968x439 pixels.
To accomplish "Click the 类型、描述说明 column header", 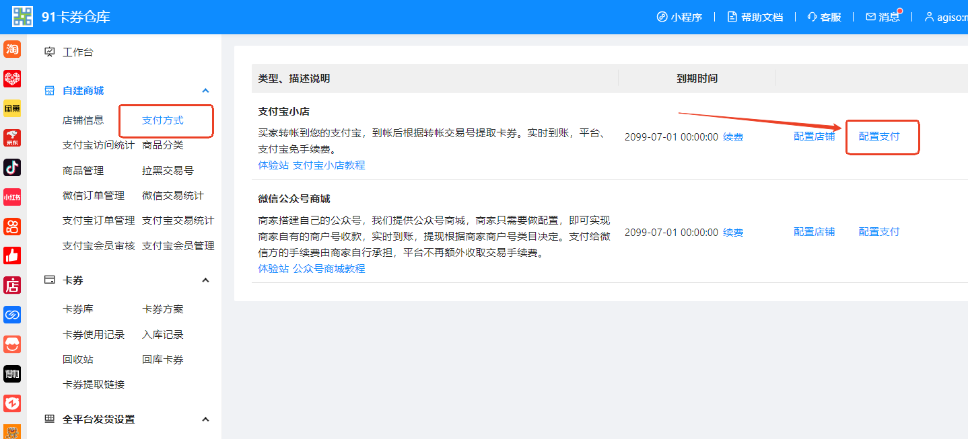I will [294, 79].
